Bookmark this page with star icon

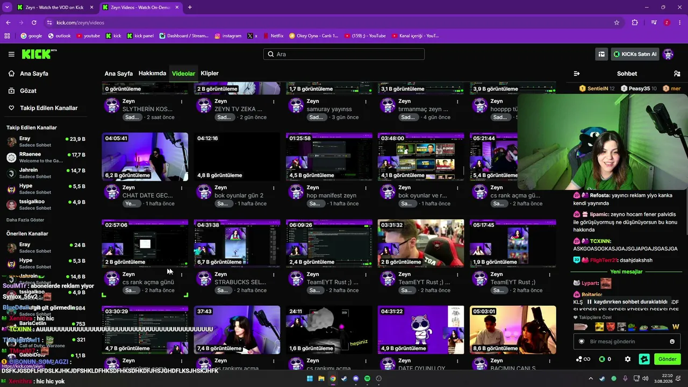click(617, 23)
